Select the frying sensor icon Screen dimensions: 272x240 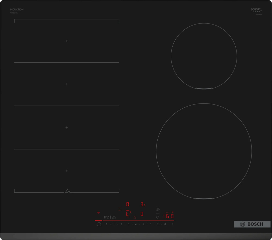coord(158,209)
